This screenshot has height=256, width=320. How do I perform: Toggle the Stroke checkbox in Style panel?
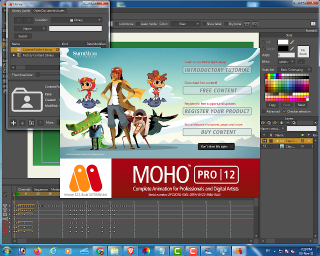[263, 48]
